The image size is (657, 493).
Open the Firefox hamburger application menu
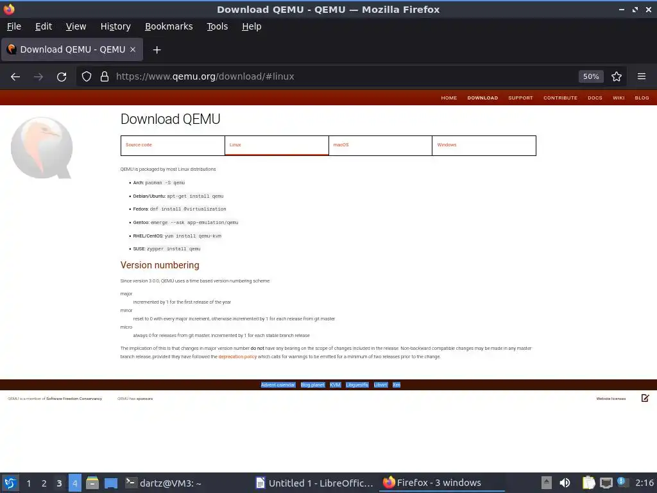pos(642,77)
